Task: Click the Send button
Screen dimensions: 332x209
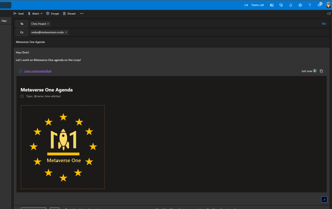Action: (18, 14)
